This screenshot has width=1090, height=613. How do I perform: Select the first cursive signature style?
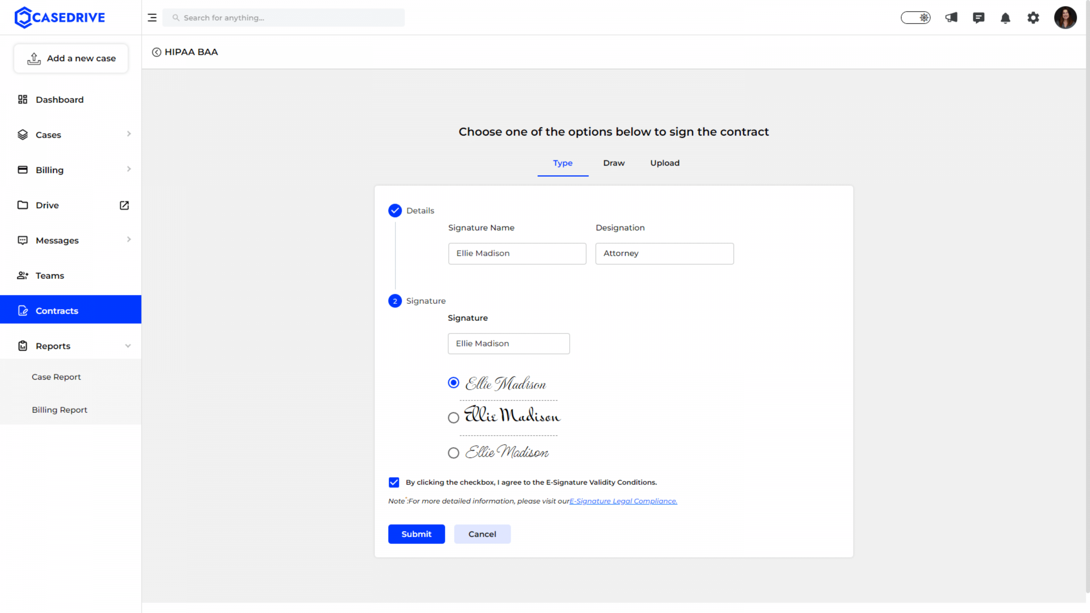453,383
